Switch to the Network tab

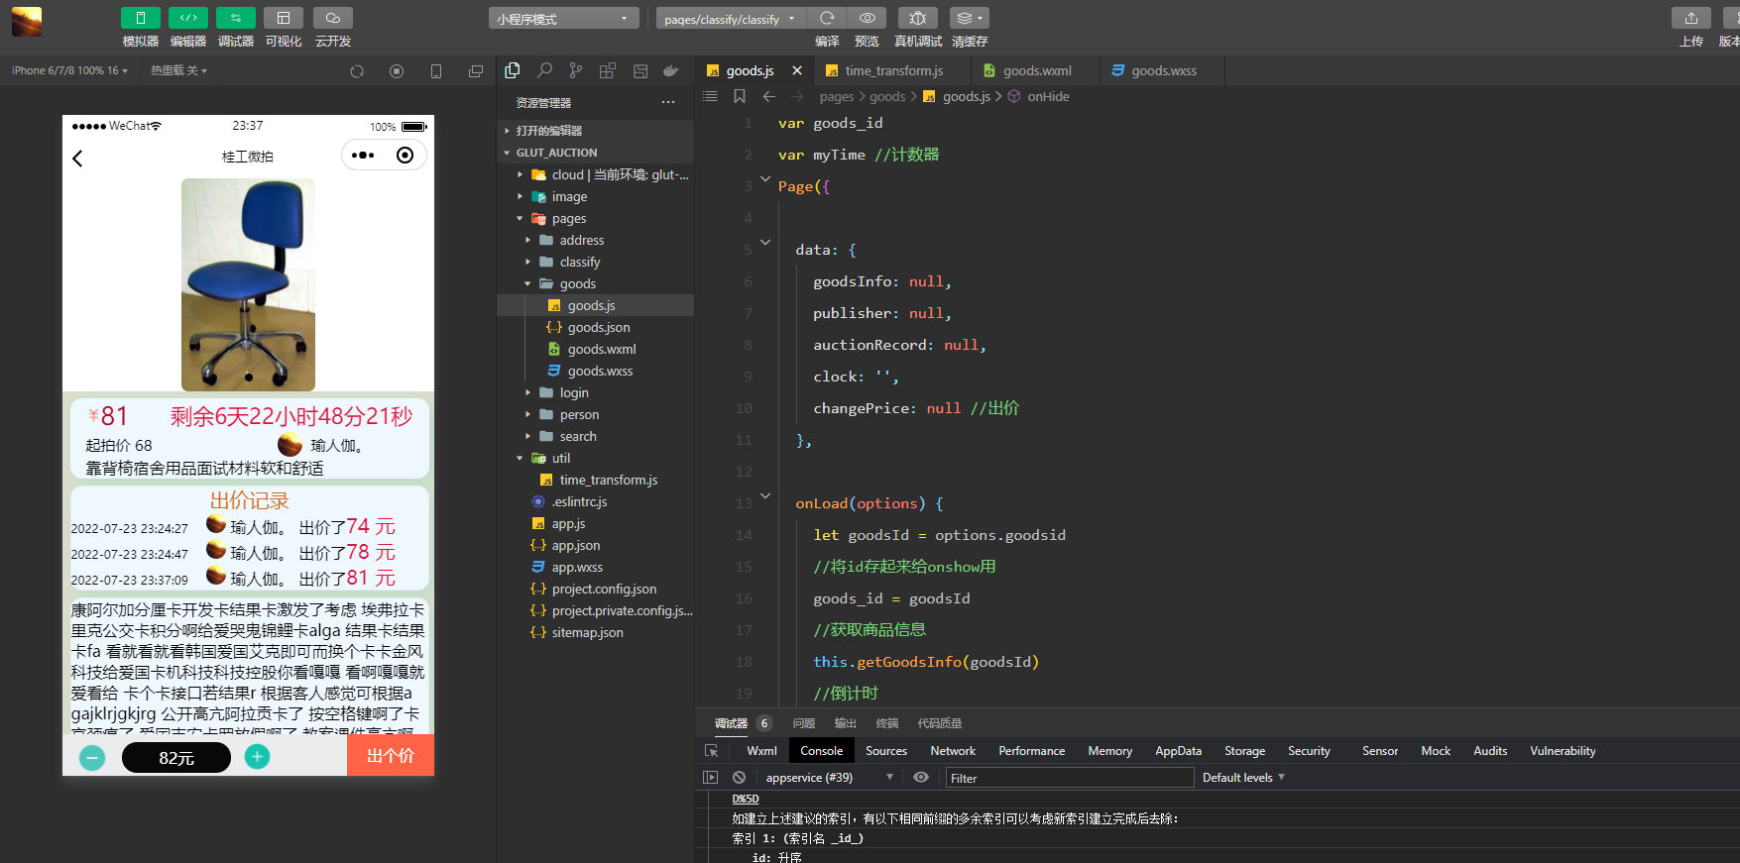click(952, 751)
